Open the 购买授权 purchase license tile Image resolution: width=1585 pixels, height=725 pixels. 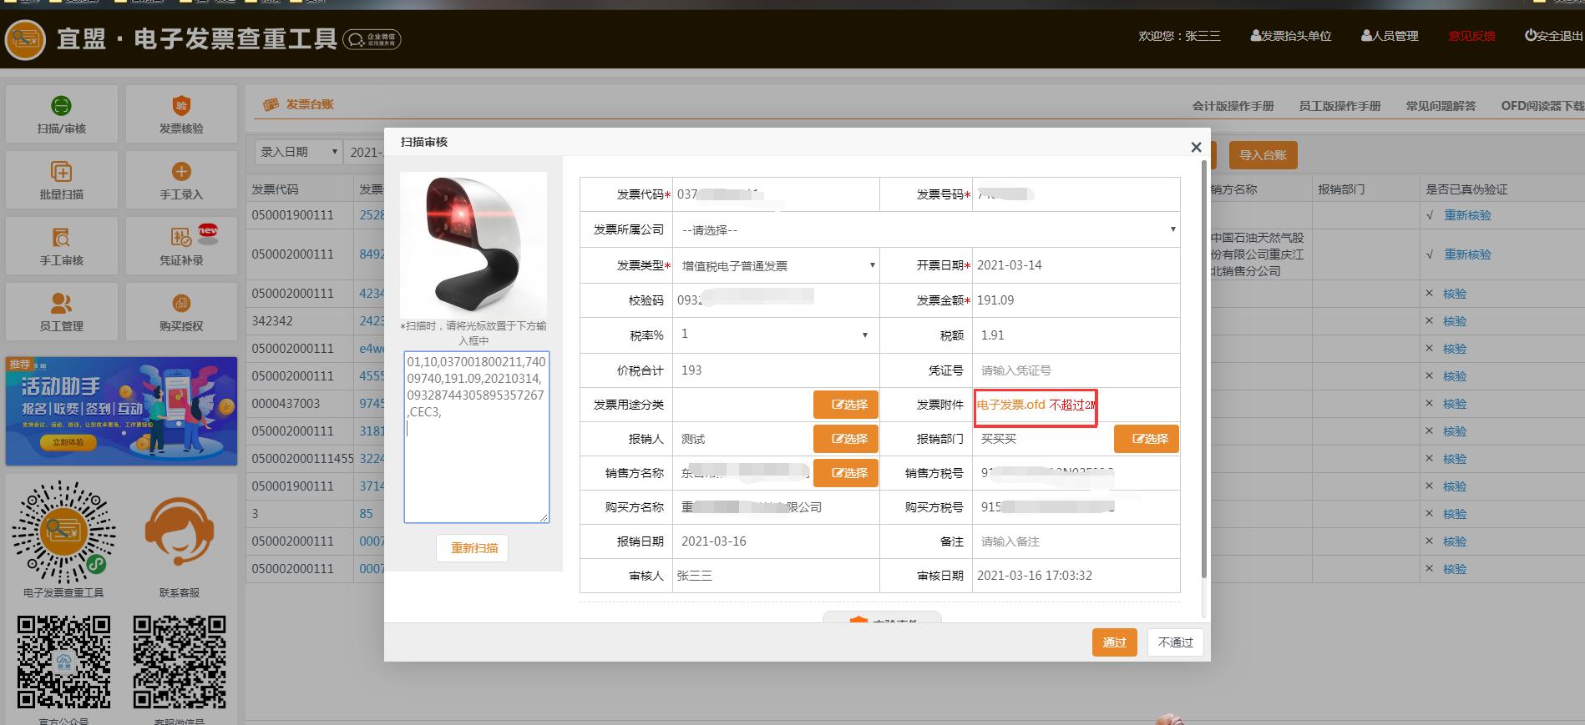coord(181,311)
